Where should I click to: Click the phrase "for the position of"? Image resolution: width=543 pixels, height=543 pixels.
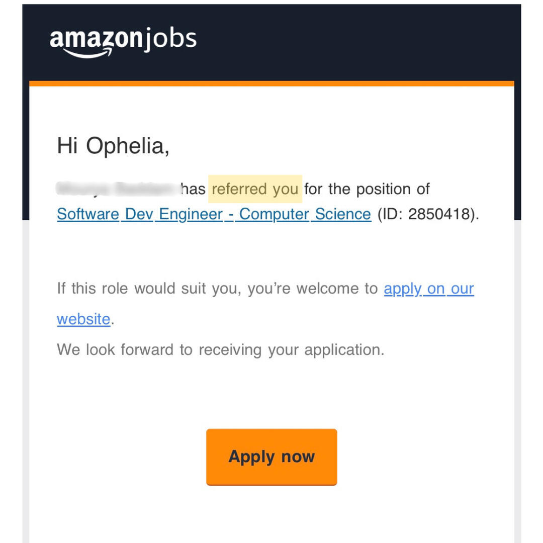(367, 189)
